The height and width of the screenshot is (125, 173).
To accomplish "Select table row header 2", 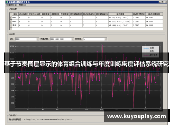I will [11, 21].
